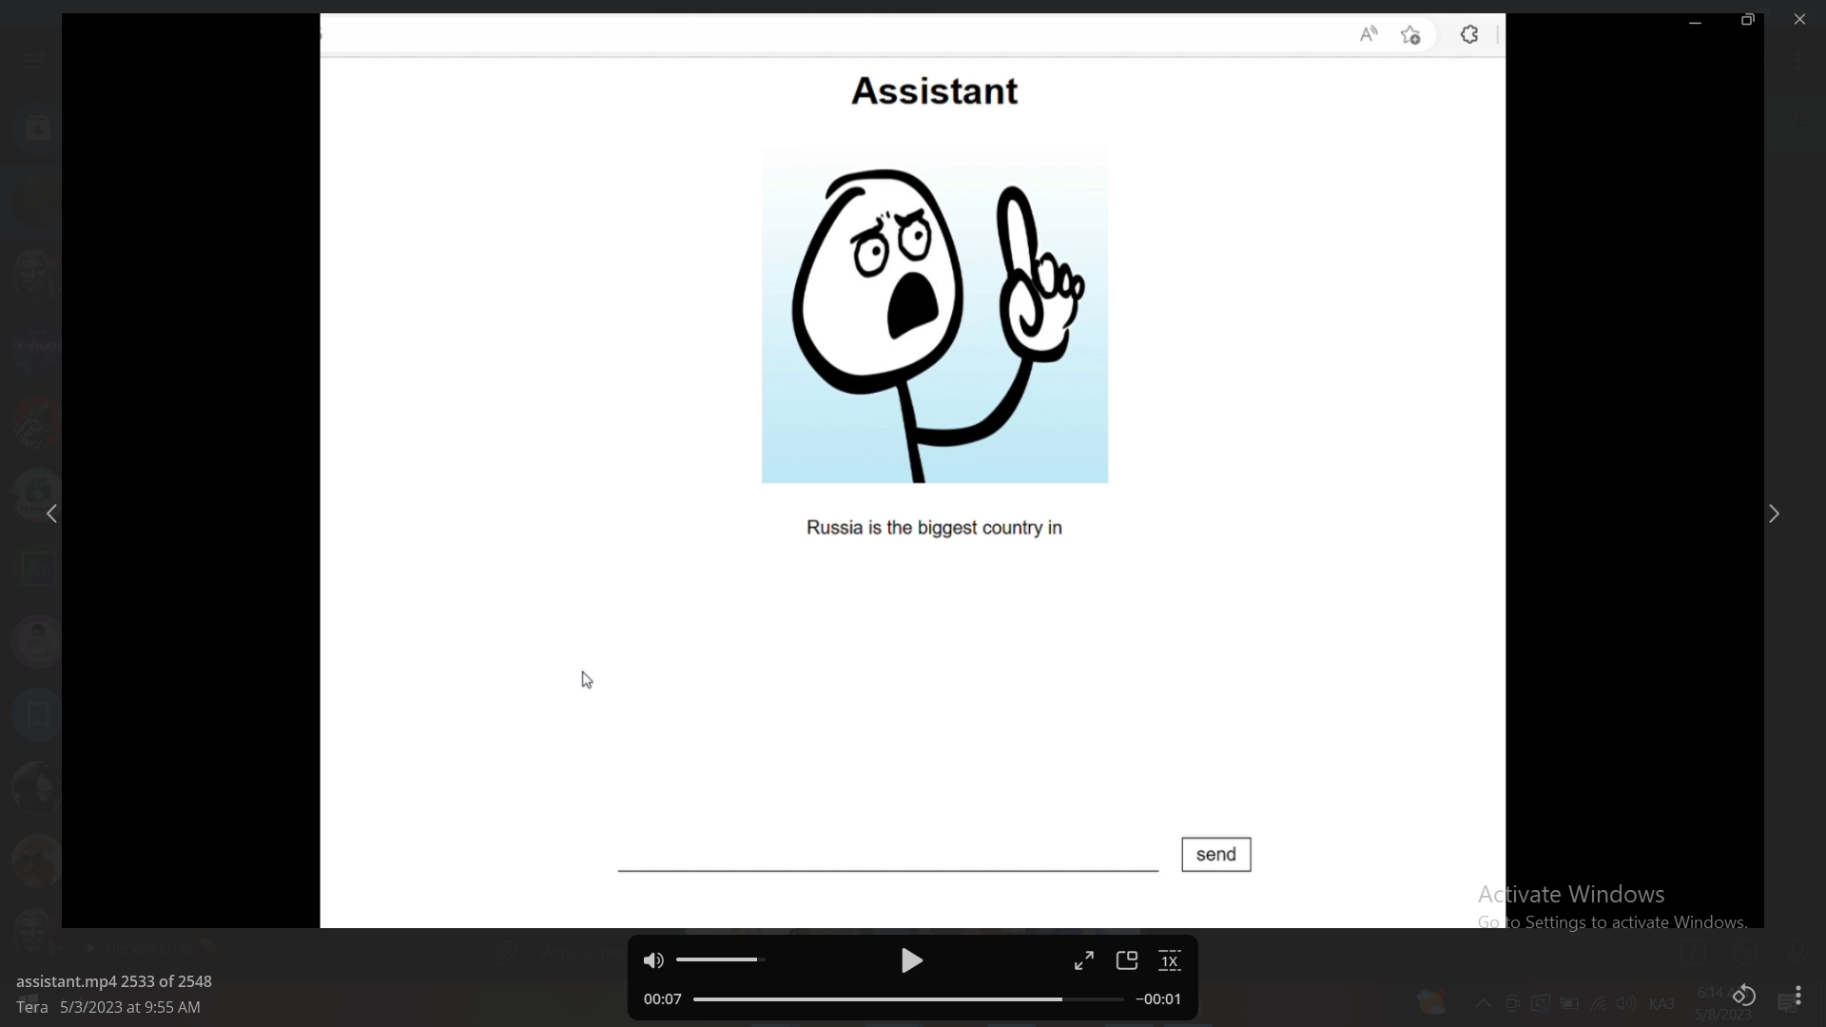Click sender info 'Tera 5/3/2023 at 9:55 AM'
The height and width of the screenshot is (1027, 1826).
[x=108, y=1007]
